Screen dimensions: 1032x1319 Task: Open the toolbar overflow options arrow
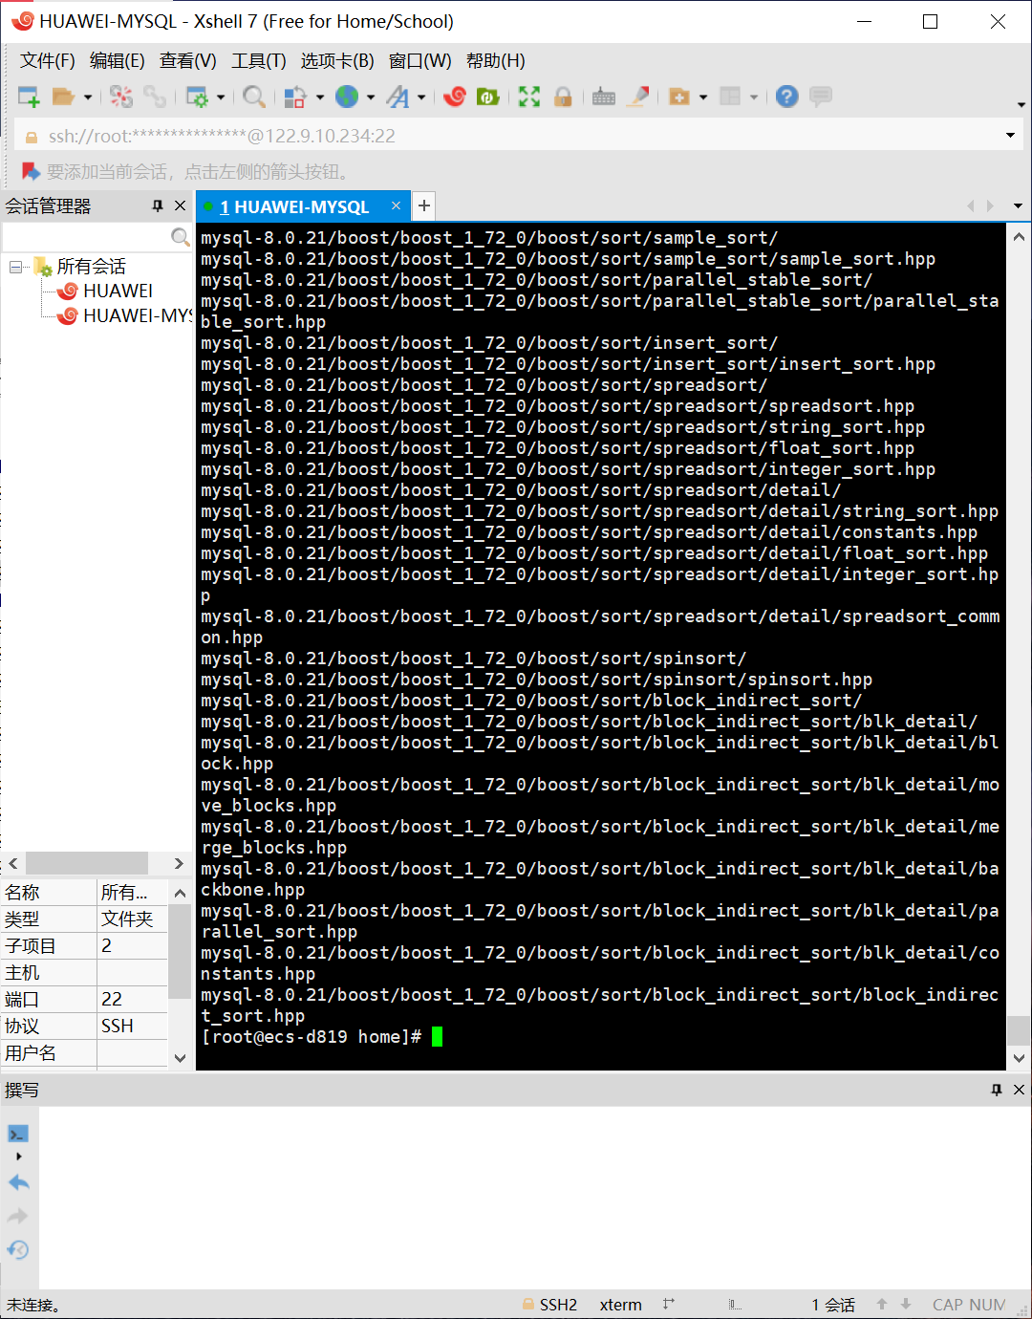tap(1021, 104)
